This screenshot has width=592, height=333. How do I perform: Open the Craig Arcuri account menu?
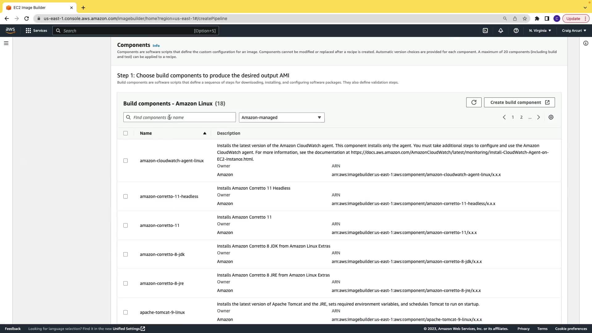pyautogui.click(x=574, y=31)
